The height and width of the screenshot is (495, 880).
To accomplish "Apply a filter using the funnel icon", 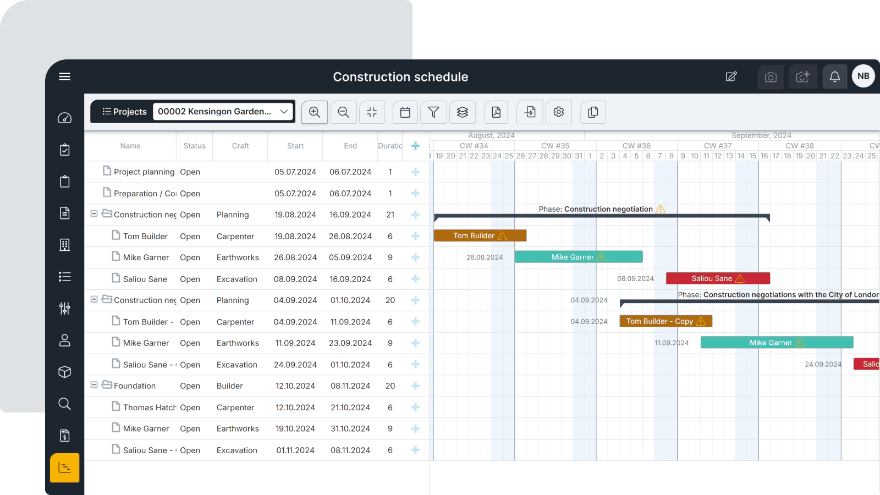I will 434,112.
